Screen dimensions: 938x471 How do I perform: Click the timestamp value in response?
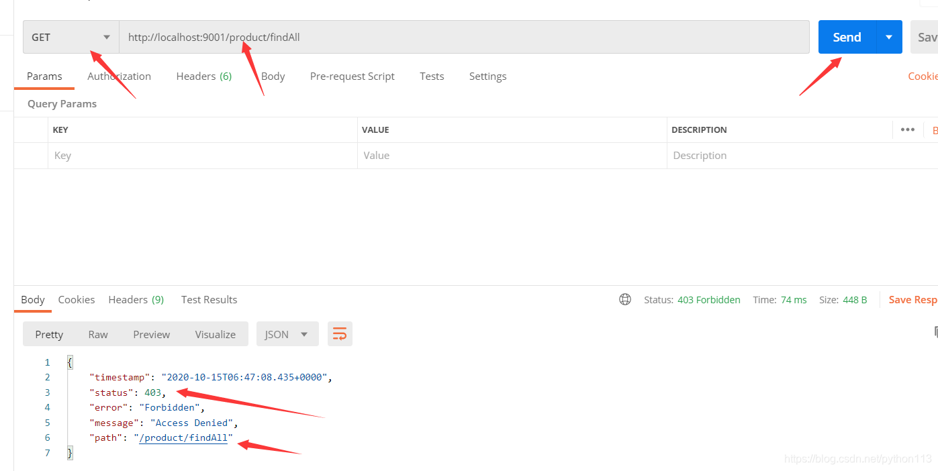coord(244,377)
